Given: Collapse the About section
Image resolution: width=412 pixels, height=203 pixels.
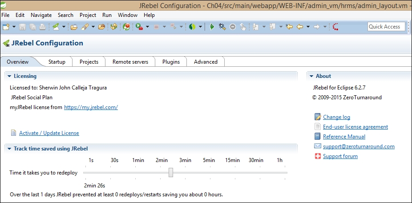Looking at the screenshot, I should tap(311, 76).
